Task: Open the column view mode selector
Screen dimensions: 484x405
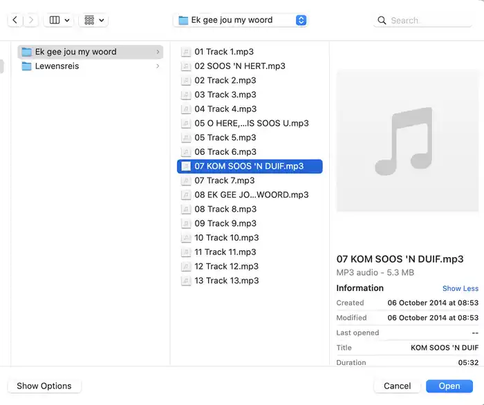Action: pos(59,20)
